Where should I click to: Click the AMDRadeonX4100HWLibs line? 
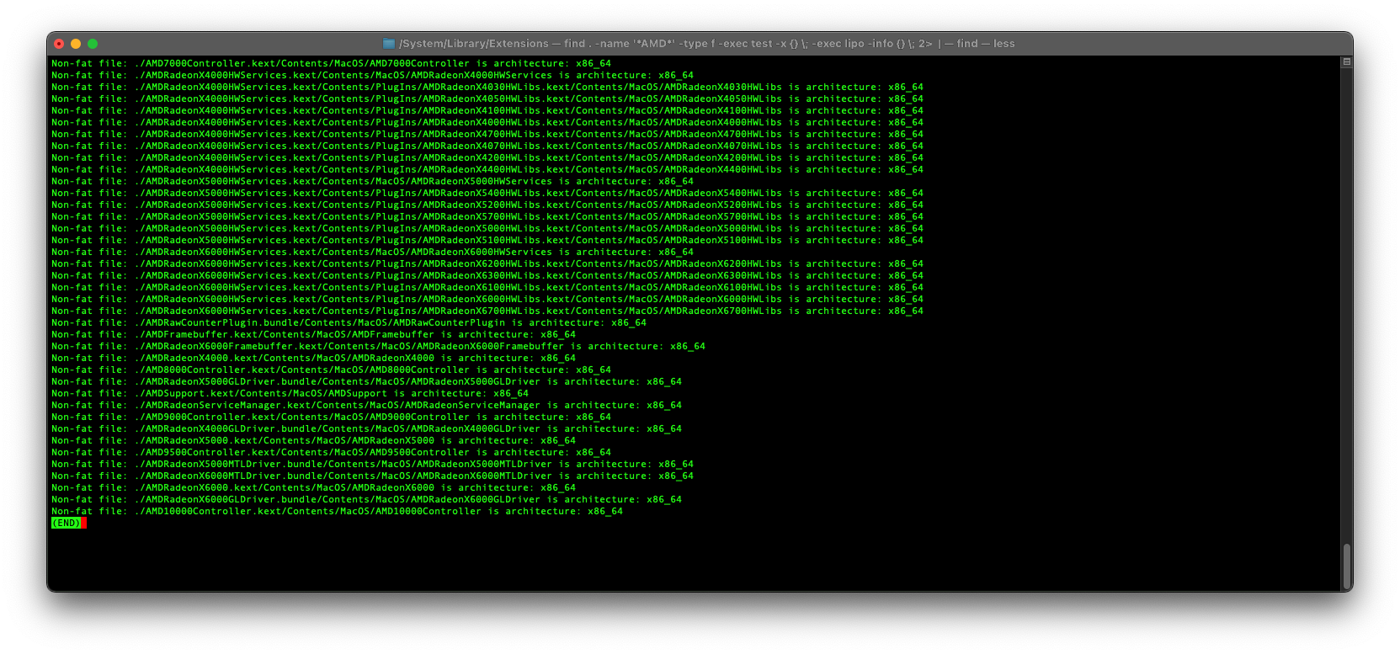click(x=487, y=110)
